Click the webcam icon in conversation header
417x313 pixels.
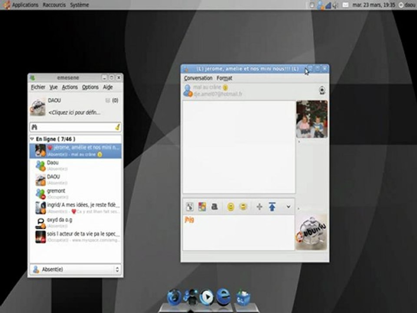[322, 90]
